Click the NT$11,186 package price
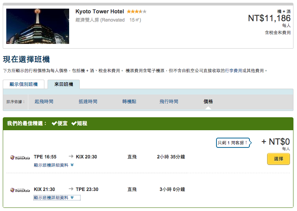The width and height of the screenshot is (297, 211). [269, 18]
